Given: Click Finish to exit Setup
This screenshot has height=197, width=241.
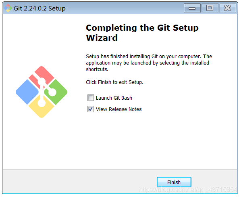Looking at the screenshot, I should (174, 182).
